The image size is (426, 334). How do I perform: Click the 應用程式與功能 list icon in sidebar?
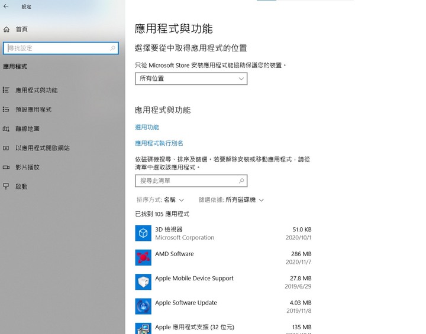click(x=6, y=90)
